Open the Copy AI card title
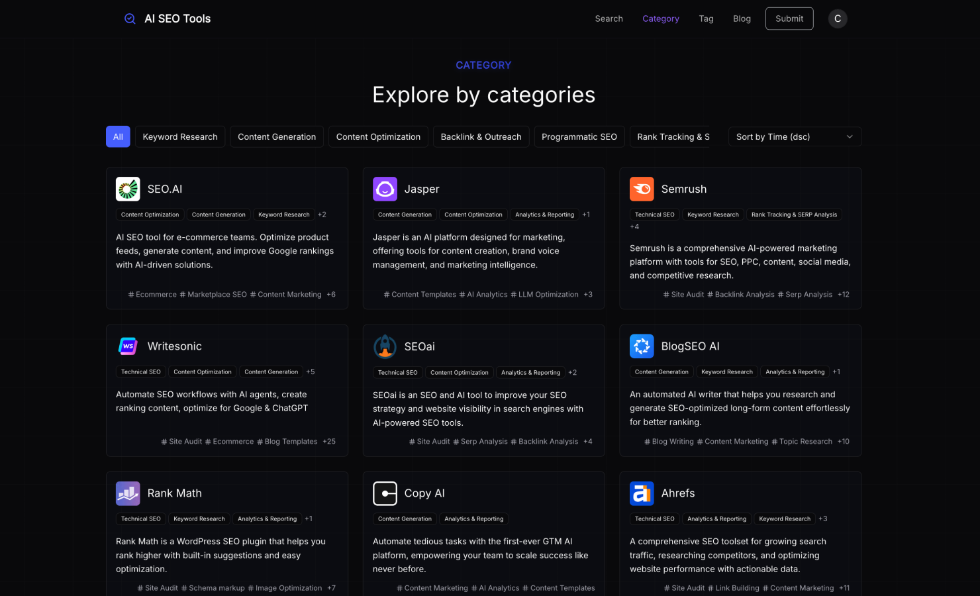This screenshot has height=596, width=980. pos(424,493)
